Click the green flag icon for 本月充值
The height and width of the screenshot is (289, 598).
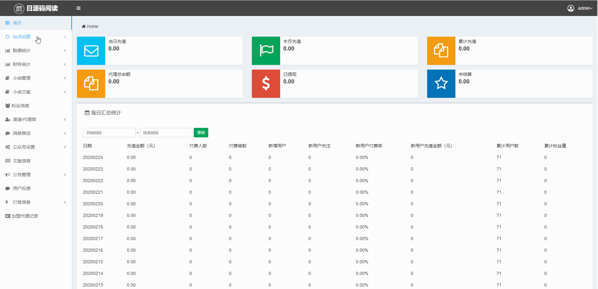click(x=266, y=51)
